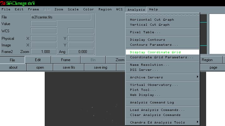Open Name Resolution dialog
The image size is (225, 126).
[163, 65]
